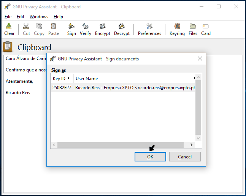Click the GPA app icon in main title bar
246x196 pixels.
coord(7,6)
